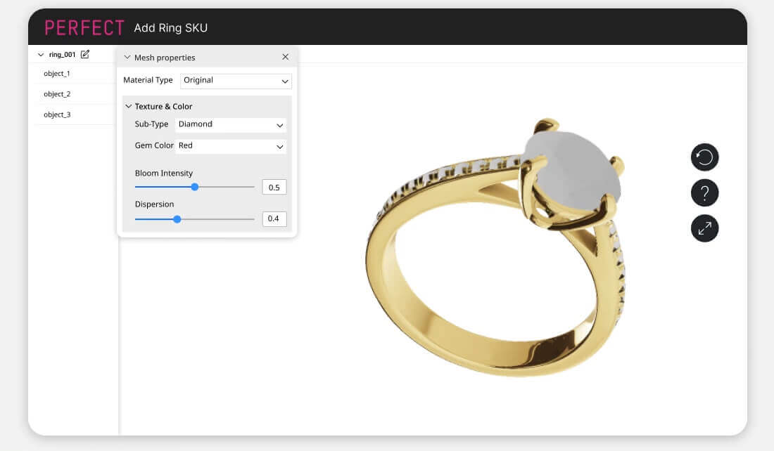
Task: Click the Mesh properties heading text
Action: tap(165, 58)
